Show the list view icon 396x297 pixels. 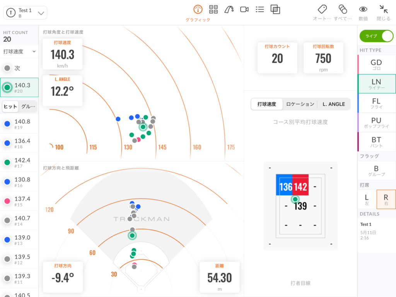click(259, 9)
